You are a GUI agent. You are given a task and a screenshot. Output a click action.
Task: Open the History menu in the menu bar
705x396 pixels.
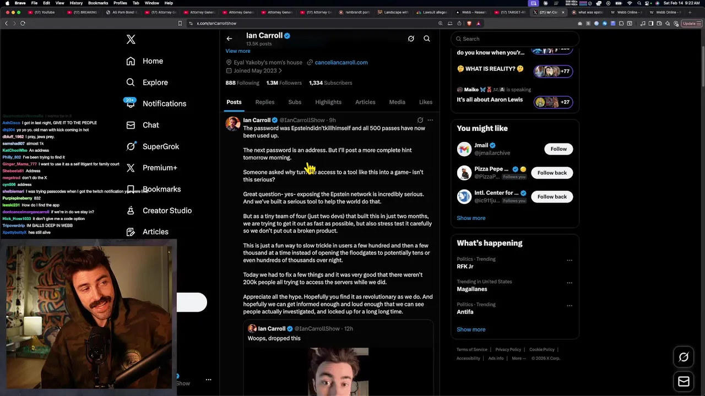(76, 3)
